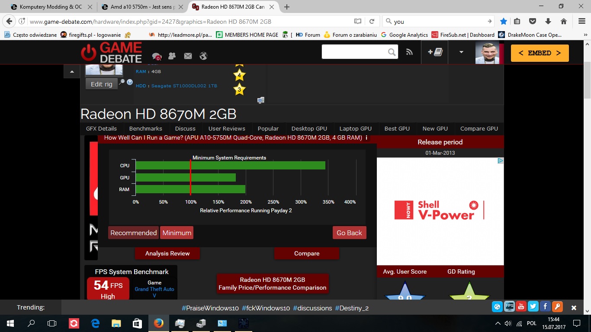Collapse the rig panel with the up arrow
The image size is (591, 332).
pyautogui.click(x=72, y=72)
